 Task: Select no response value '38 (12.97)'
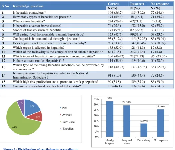click(x=158, y=67)
